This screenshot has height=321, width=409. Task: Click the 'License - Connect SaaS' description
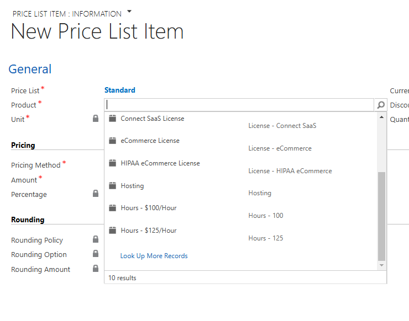282,126
